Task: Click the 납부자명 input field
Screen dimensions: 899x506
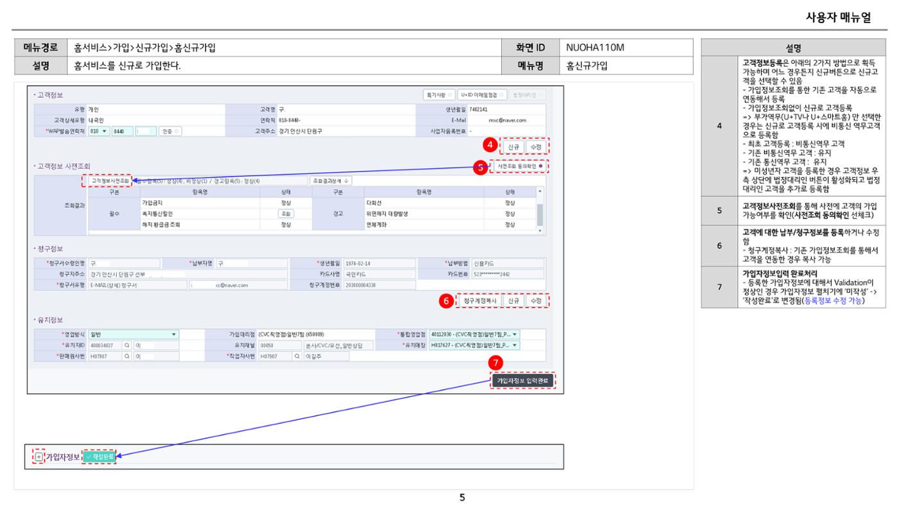Action: coord(252,263)
